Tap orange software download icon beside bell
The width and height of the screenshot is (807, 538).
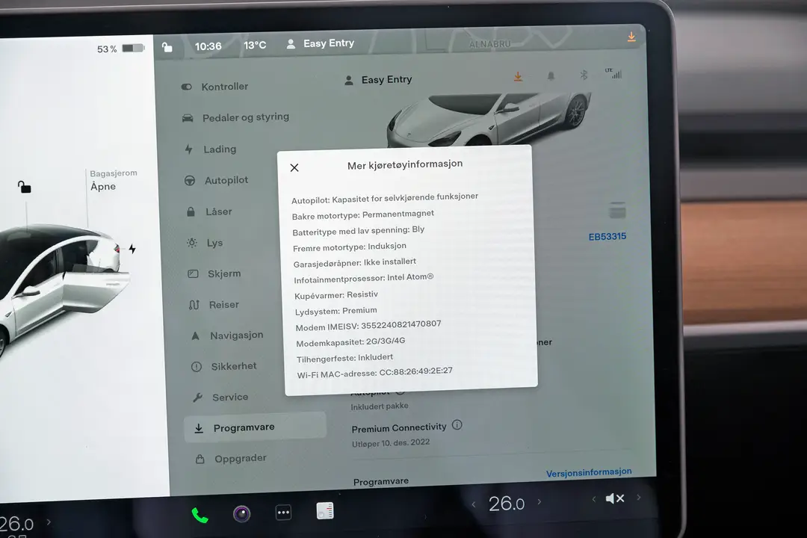[518, 77]
